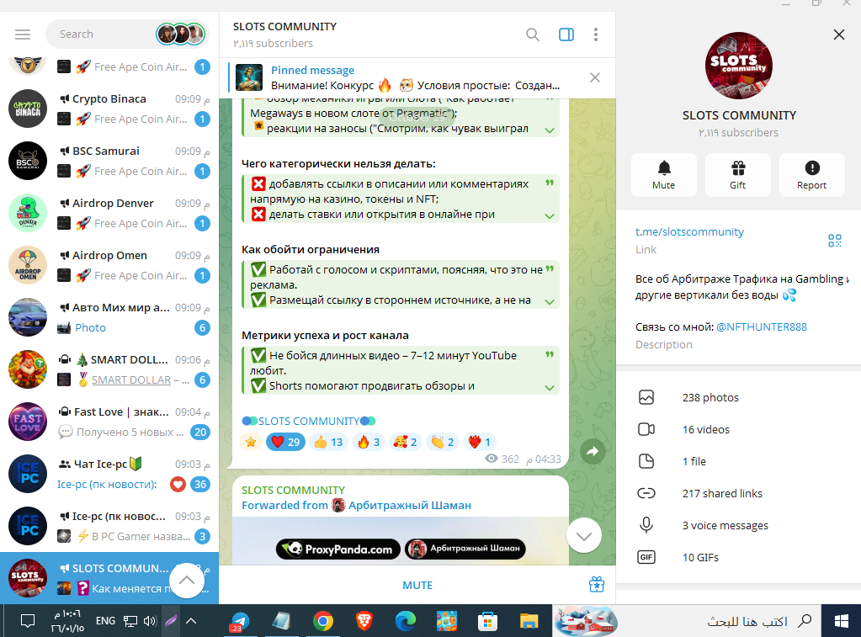Open the SMART DOLLAR chat

pos(109,369)
